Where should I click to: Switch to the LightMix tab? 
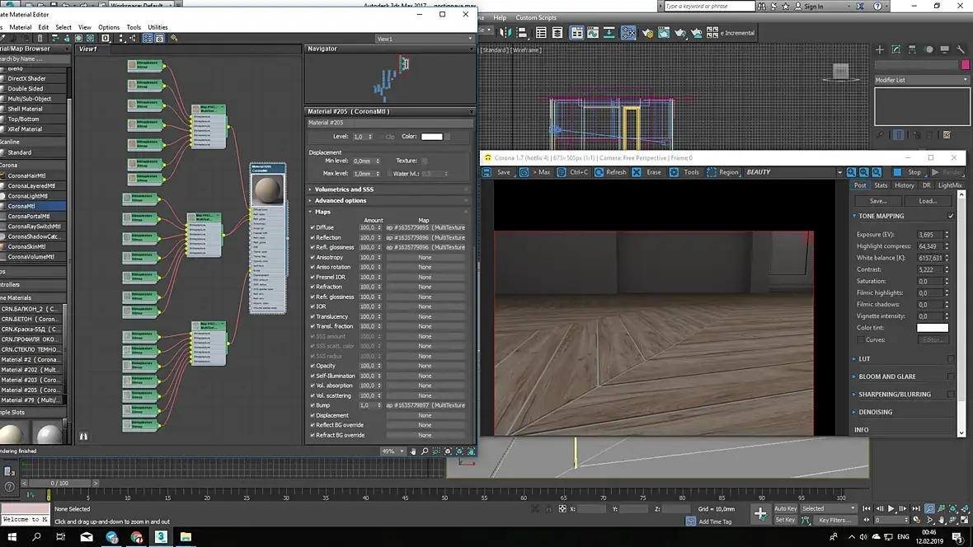click(949, 185)
